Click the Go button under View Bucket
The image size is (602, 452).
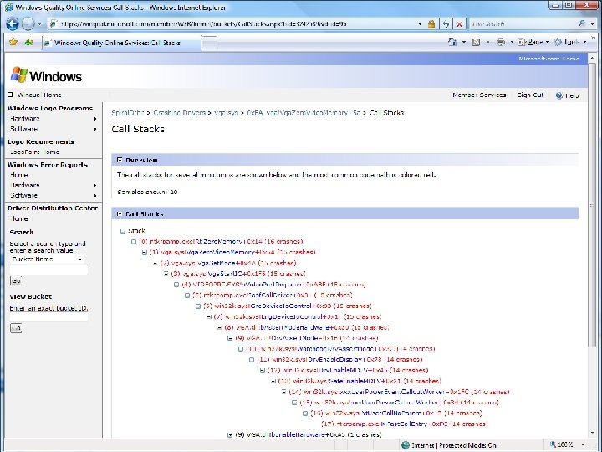point(16,328)
